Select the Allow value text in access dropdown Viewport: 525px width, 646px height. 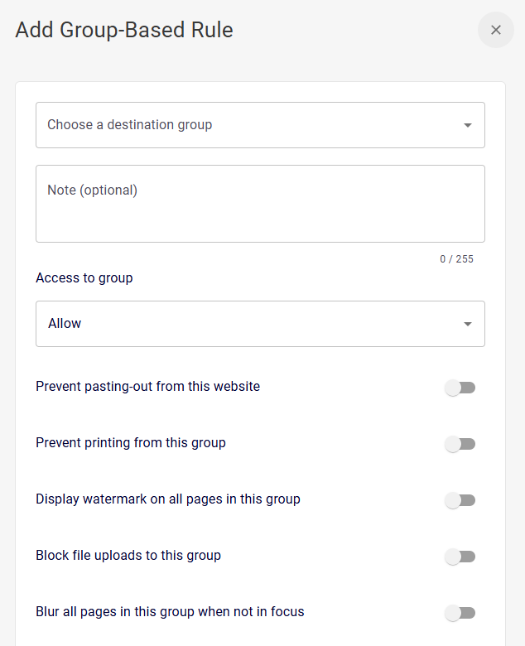65,324
